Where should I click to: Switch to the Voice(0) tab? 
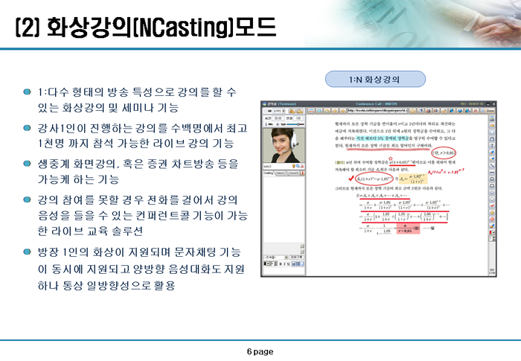click(x=293, y=173)
